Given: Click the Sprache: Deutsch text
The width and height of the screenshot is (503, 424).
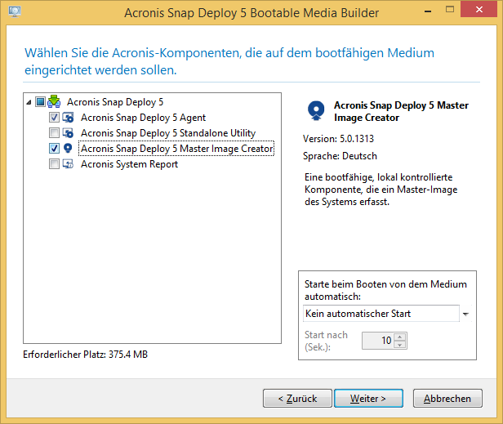Looking at the screenshot, I should (x=340, y=156).
